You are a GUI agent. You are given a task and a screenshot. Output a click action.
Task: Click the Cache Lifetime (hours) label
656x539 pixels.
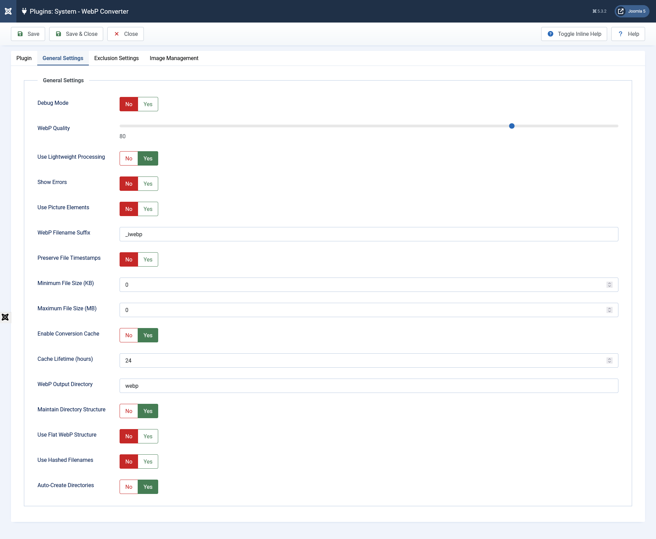pyautogui.click(x=65, y=359)
